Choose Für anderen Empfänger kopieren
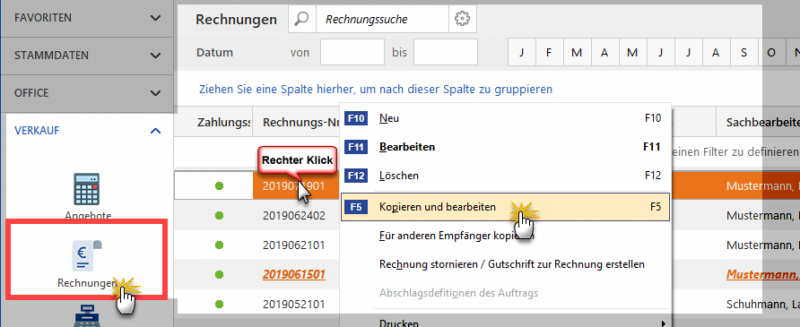The width and height of the screenshot is (800, 327). point(457,236)
